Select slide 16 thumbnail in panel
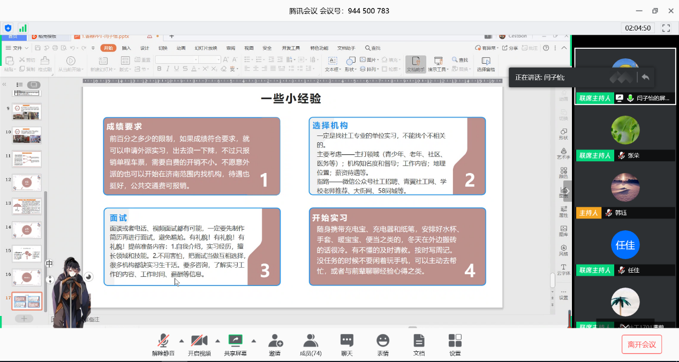 click(x=27, y=277)
